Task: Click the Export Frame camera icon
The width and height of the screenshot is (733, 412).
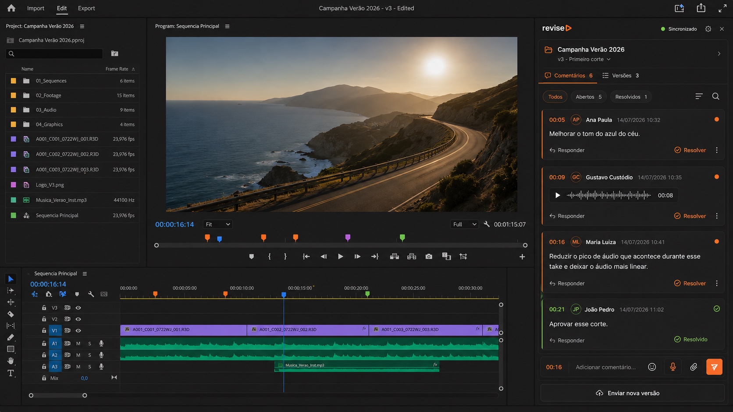Action: (x=429, y=257)
